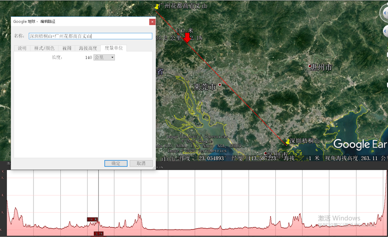
Task: Click the 深圳市 city marker dot
Action: click(265, 153)
